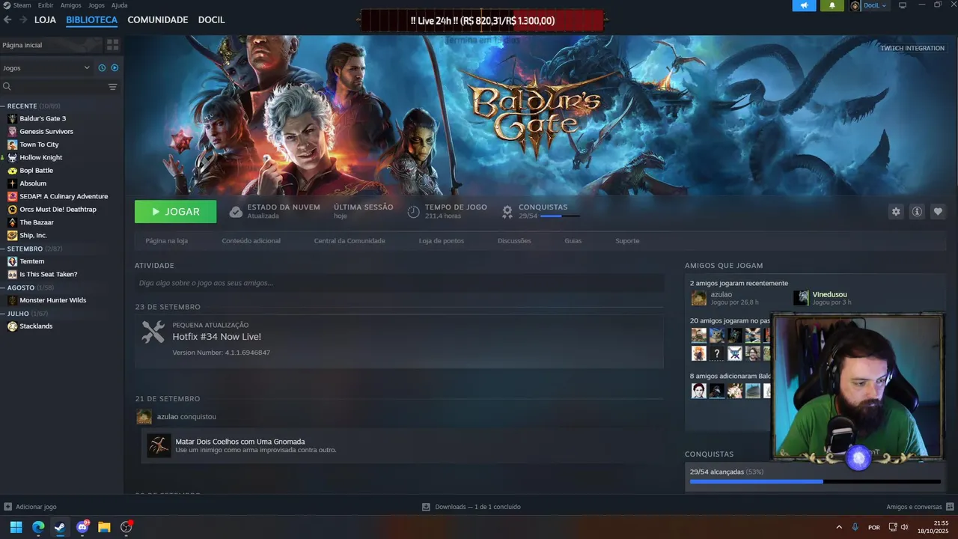The width and height of the screenshot is (958, 539).
Task: Open the Matar Dois Coelhos achievement icon
Action: click(159, 445)
